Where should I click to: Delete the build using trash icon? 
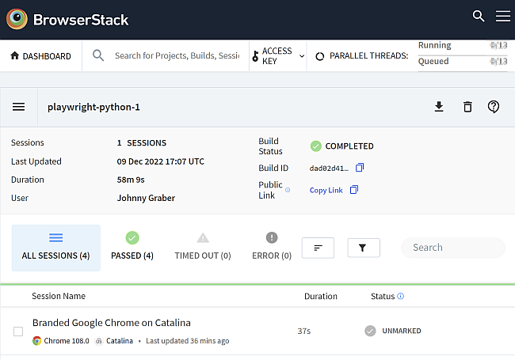click(467, 107)
